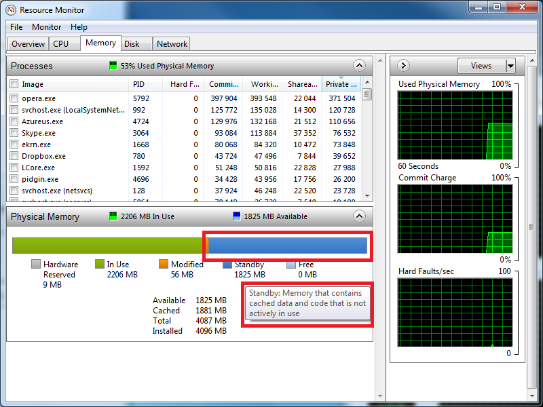The height and width of the screenshot is (407, 543).
Task: Click the Hard Faults/sec graph
Action: point(455,312)
